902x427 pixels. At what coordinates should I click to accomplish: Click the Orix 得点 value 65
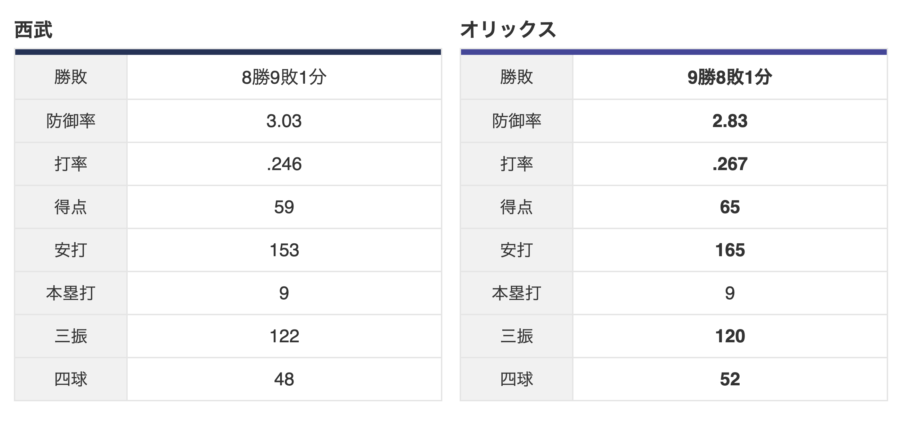(x=730, y=207)
